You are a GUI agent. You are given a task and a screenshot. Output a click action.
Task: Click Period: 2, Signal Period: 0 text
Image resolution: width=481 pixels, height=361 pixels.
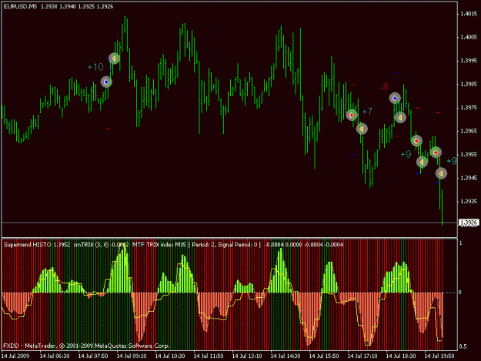coord(225,245)
